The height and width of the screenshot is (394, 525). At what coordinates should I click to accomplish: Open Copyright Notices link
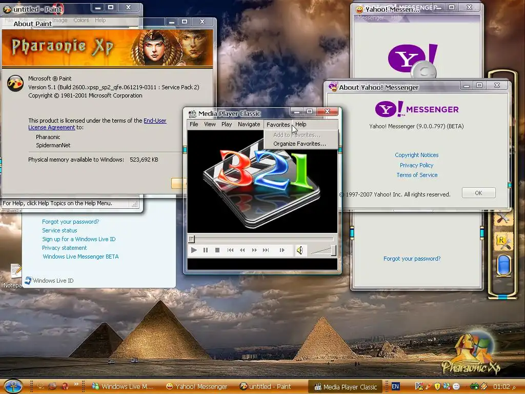coord(416,155)
